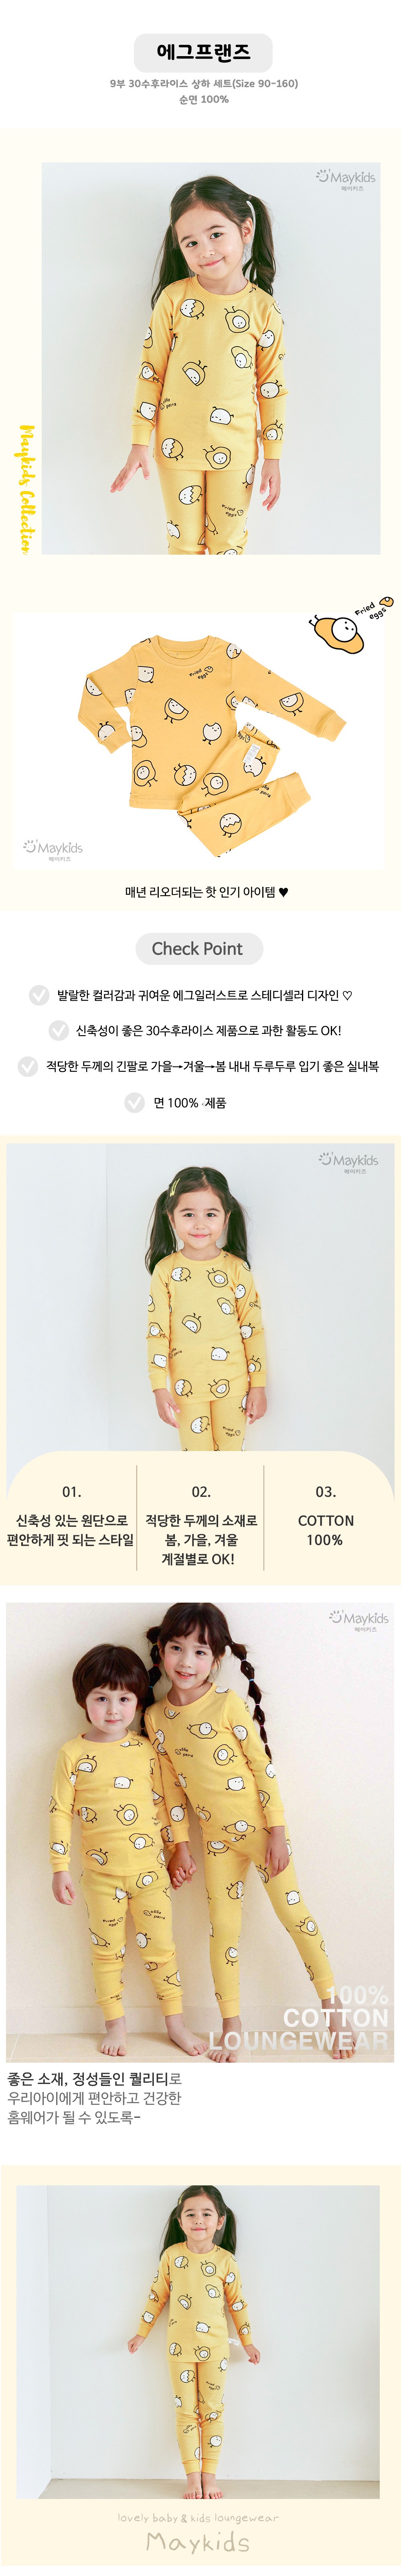Click the Maykids logo on two-children photo
The width and height of the screenshot is (401, 2576).
(359, 1619)
